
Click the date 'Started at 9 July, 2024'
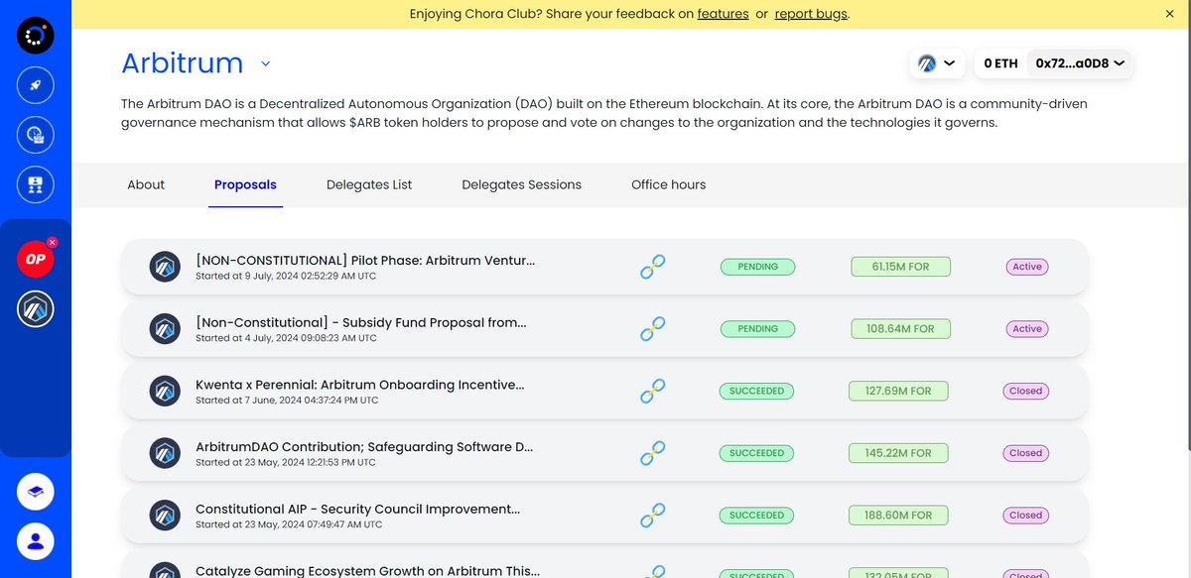(286, 277)
